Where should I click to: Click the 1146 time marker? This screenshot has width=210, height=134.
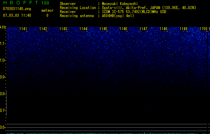coord(123,29)
